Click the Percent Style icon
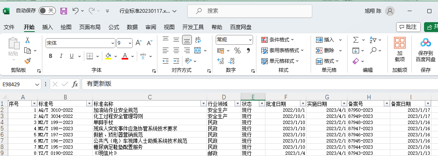The width and height of the screenshot is (438, 156). [237, 50]
